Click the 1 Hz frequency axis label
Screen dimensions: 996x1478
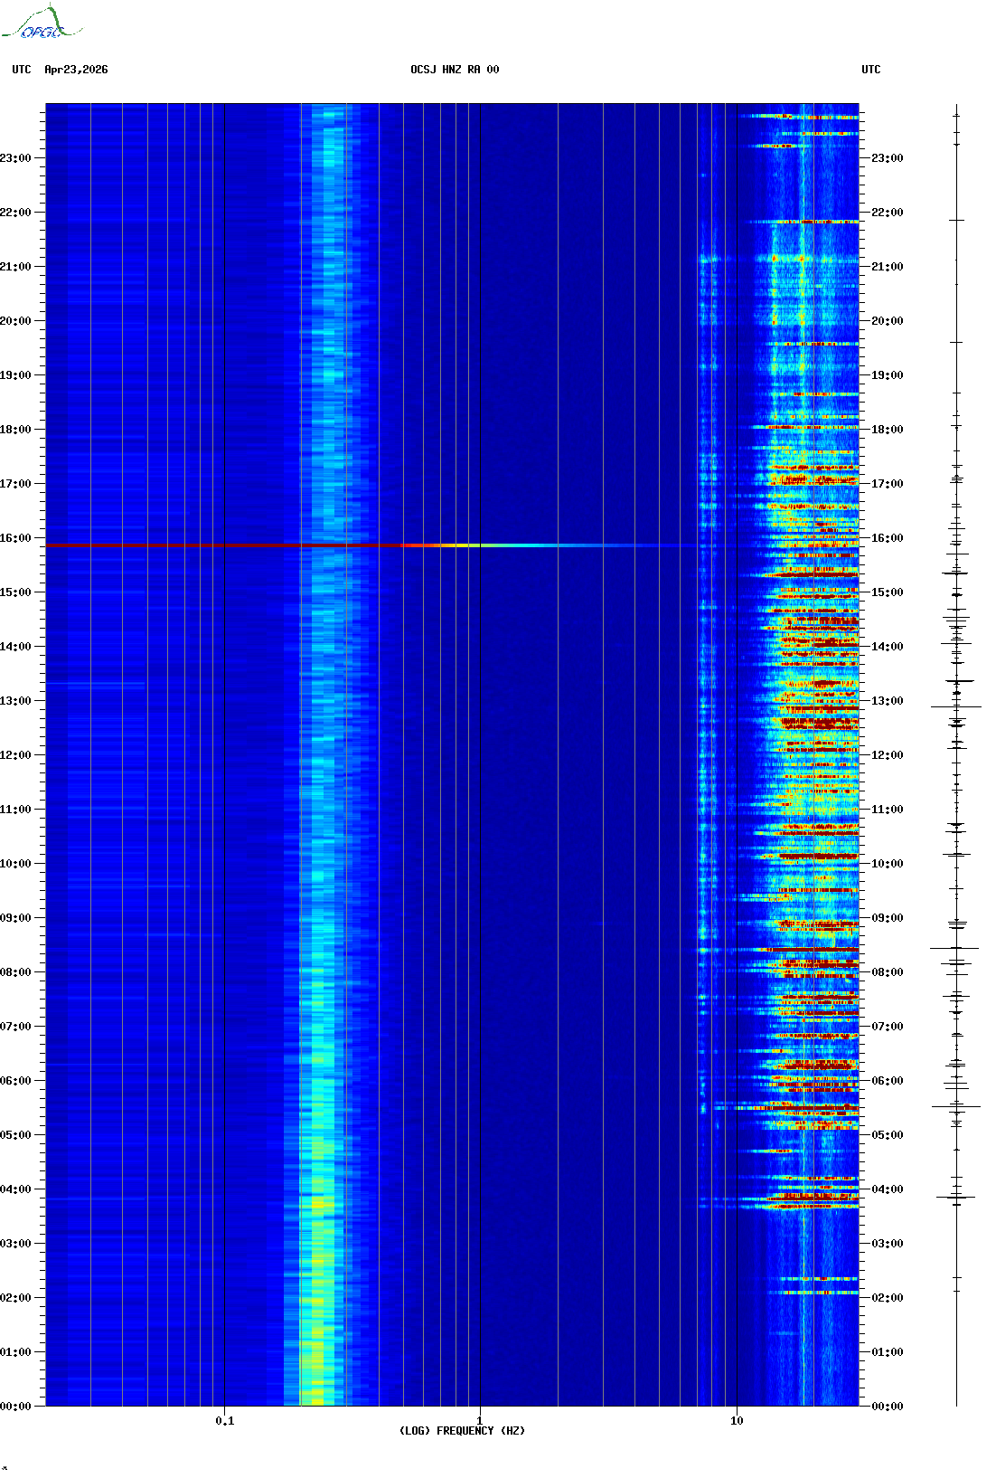point(479,1421)
